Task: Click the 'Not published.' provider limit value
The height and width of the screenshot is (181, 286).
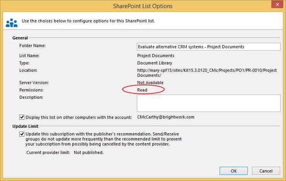Action: pos(89,152)
